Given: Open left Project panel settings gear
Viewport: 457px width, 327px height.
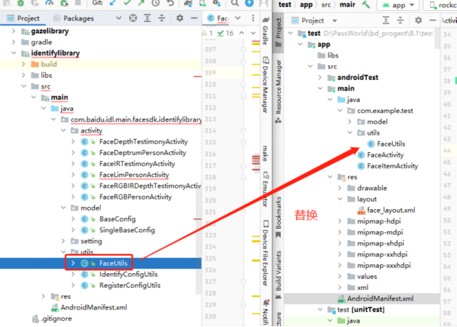Looking at the screenshot, I should pyautogui.click(x=180, y=18).
